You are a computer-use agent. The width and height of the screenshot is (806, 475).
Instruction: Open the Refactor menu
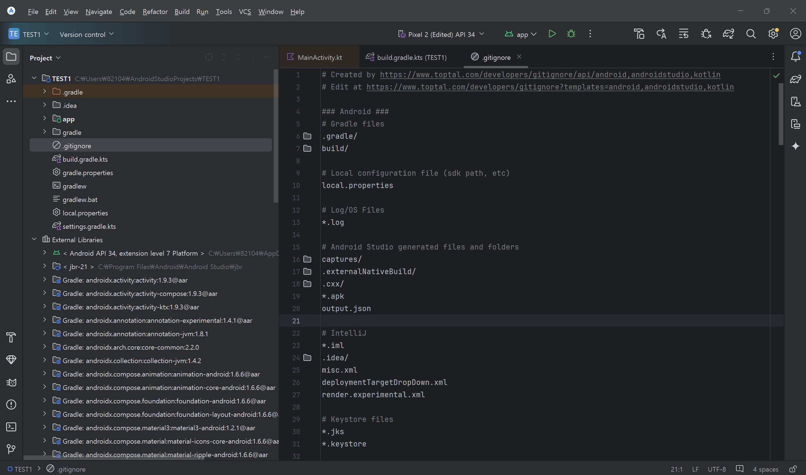[155, 11]
